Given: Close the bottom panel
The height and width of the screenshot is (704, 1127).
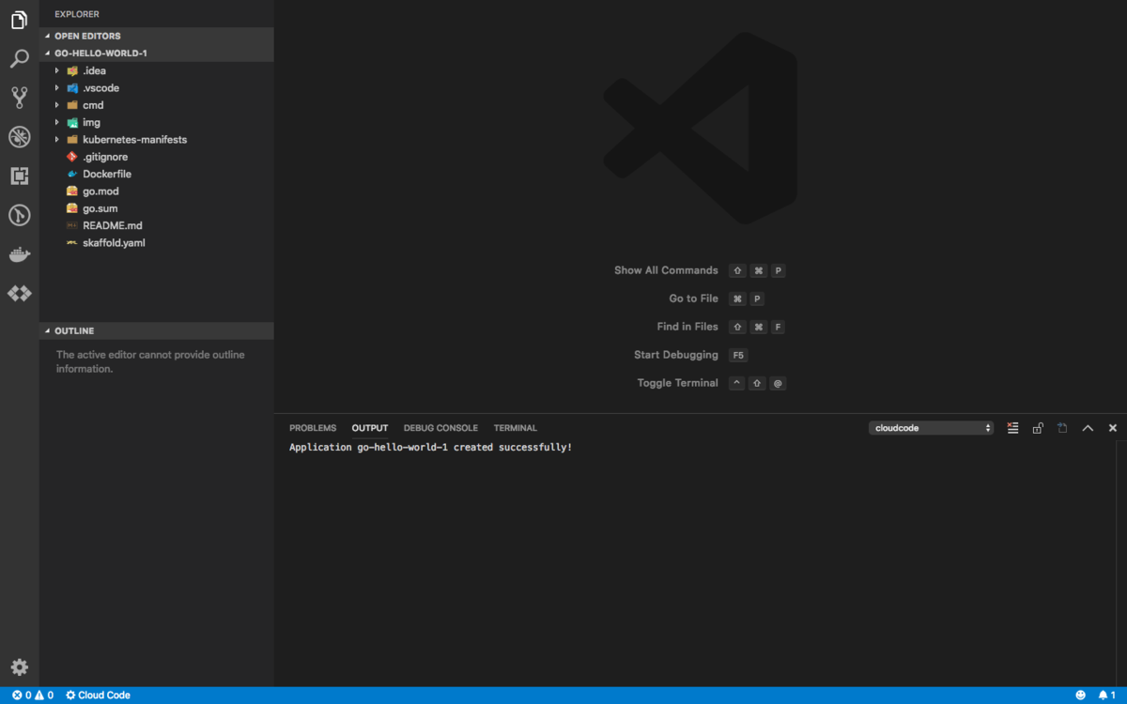Looking at the screenshot, I should click(1113, 428).
